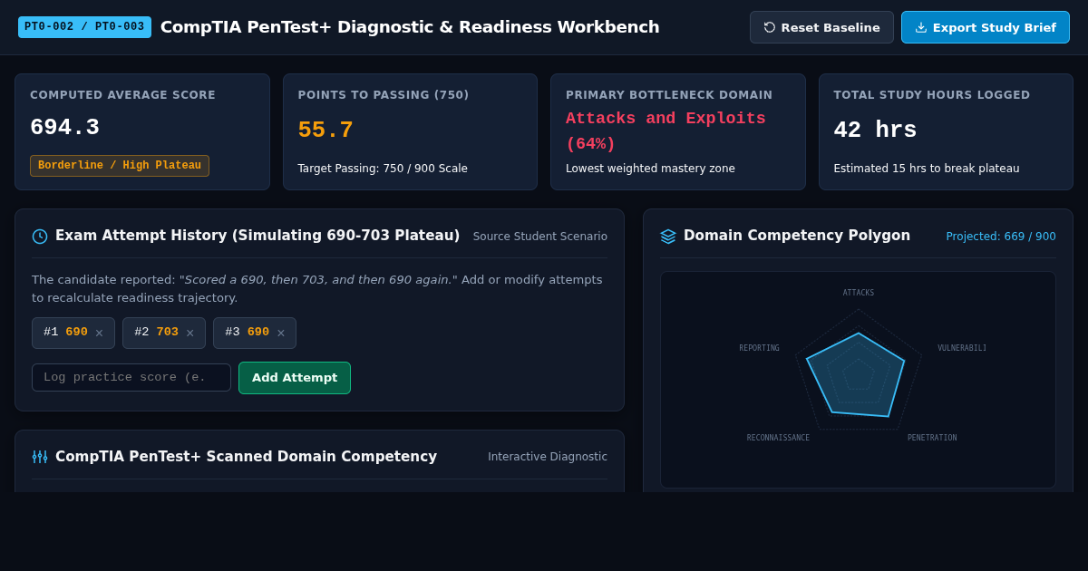Click the computed average score 694.3
This screenshot has width=1088, height=571.
(x=65, y=128)
